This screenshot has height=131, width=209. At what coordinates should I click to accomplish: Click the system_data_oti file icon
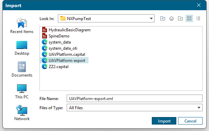[x=45, y=48]
